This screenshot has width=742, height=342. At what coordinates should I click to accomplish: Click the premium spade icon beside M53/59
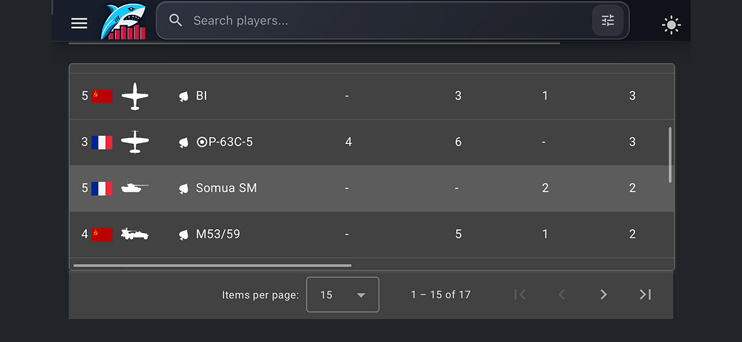click(184, 234)
